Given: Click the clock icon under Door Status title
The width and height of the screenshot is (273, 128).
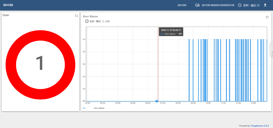Looking at the screenshot, I should point(87,21).
